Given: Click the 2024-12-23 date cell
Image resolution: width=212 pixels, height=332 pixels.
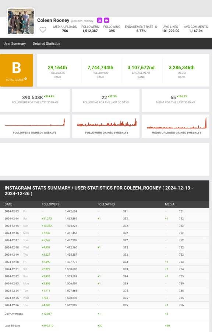Looking at the screenshot, I should coord(12,283).
